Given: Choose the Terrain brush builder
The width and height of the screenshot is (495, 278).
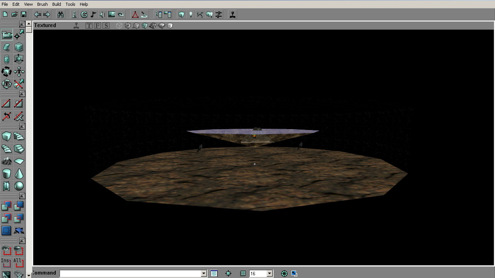Looking at the screenshot, I should click(7, 161).
